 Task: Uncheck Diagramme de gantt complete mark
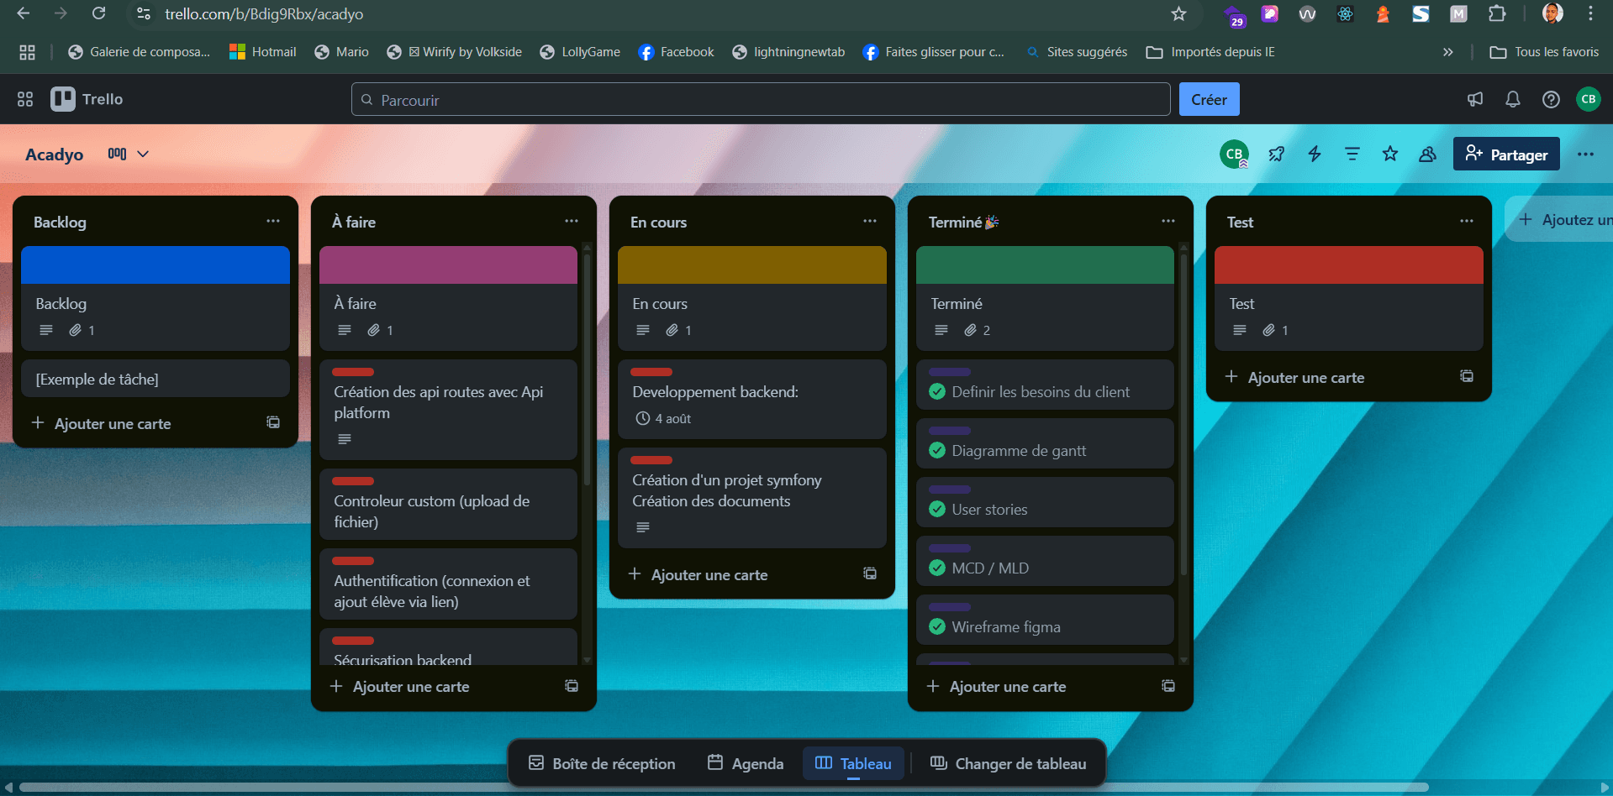coord(937,450)
